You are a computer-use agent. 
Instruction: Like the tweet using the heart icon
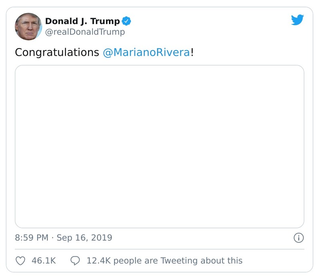point(20,260)
